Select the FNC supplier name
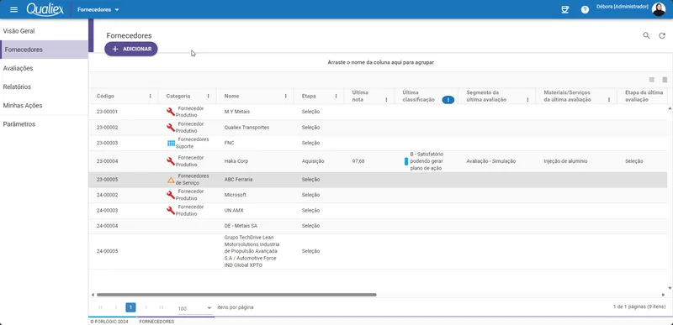The height and width of the screenshot is (325, 673). click(x=229, y=143)
